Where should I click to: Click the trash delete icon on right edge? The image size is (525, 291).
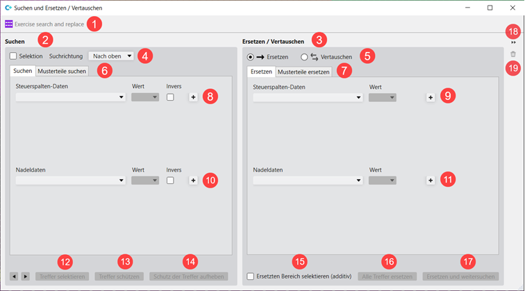coord(513,54)
